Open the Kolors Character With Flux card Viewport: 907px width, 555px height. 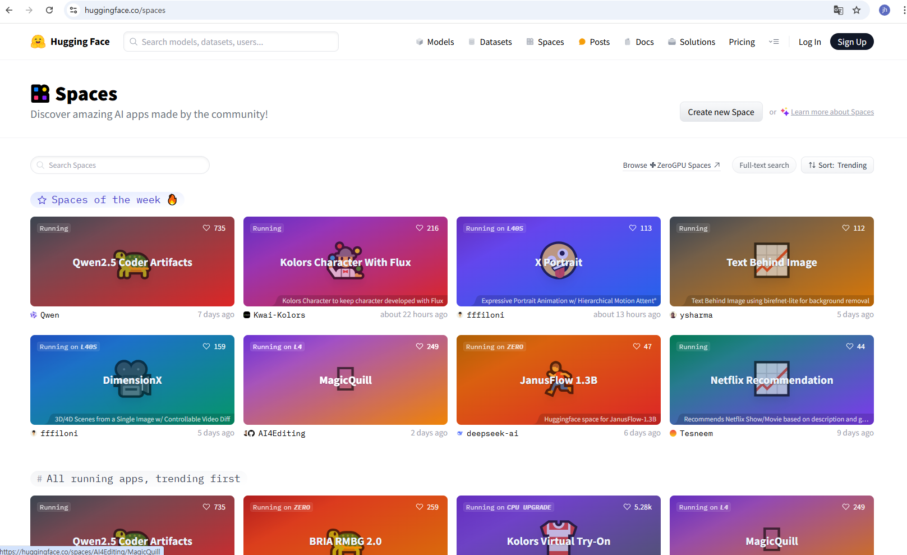click(346, 262)
